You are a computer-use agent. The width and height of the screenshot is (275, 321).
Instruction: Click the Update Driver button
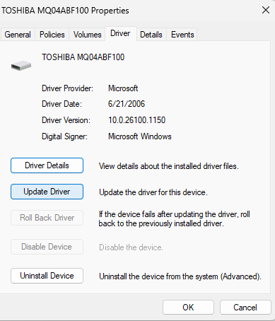[x=47, y=192]
